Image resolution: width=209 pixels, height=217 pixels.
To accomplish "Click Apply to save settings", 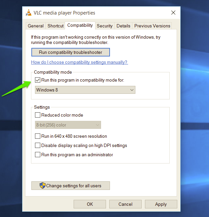I will (161, 204).
